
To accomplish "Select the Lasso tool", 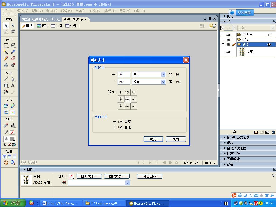I will click(13, 45).
